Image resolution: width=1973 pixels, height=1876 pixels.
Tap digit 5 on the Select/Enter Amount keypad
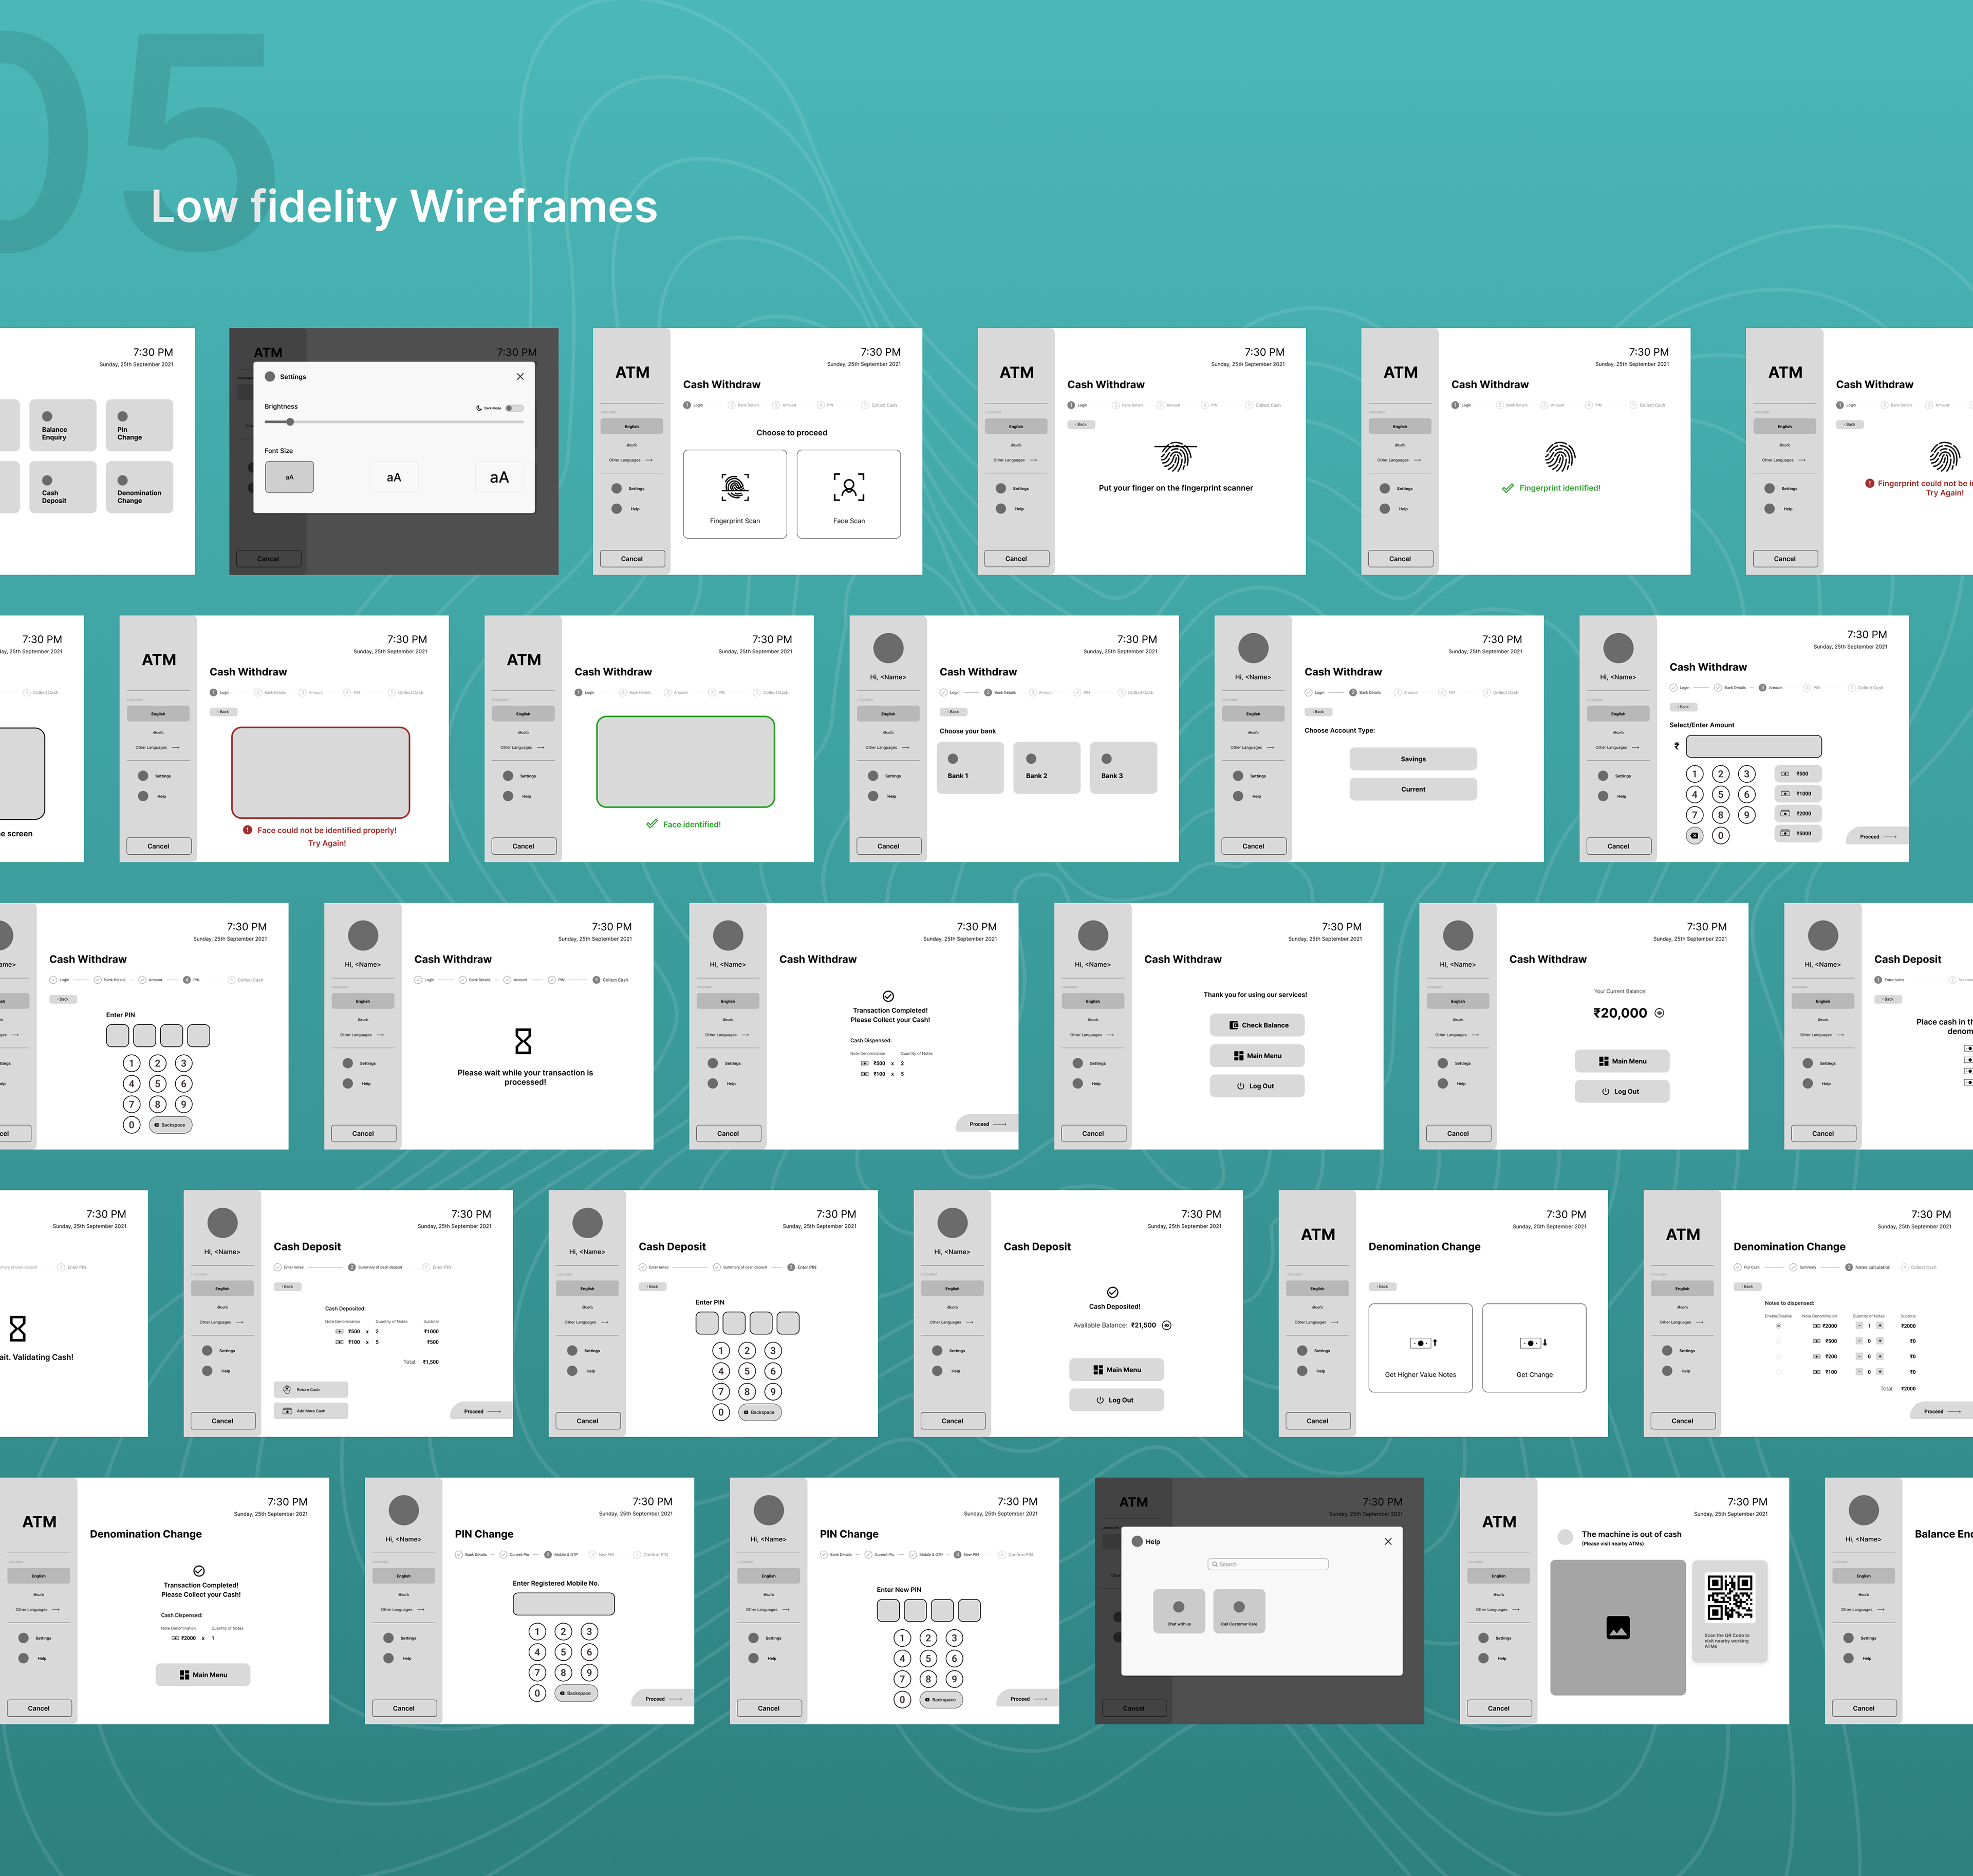[1720, 794]
